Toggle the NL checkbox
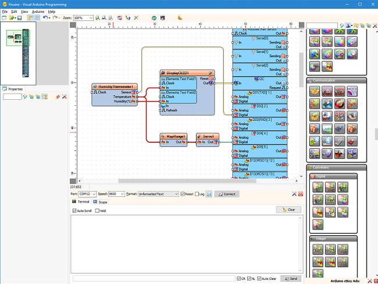 pos(249,278)
